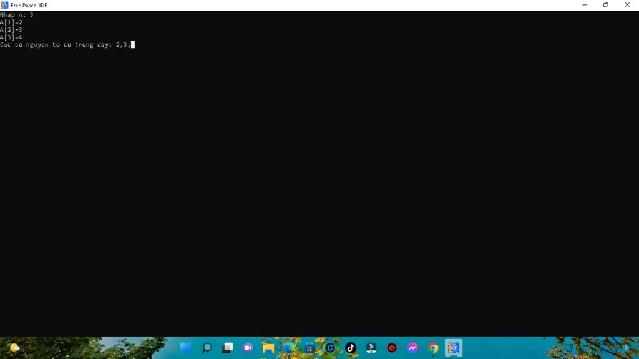Screen dimensions: 639x359
Task: Click the 'Free Pascal IDE' window title text
Action: (29, 5)
